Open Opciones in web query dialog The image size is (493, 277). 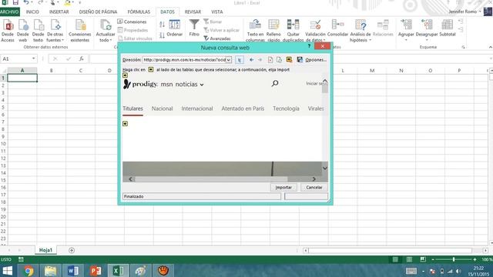click(x=316, y=60)
